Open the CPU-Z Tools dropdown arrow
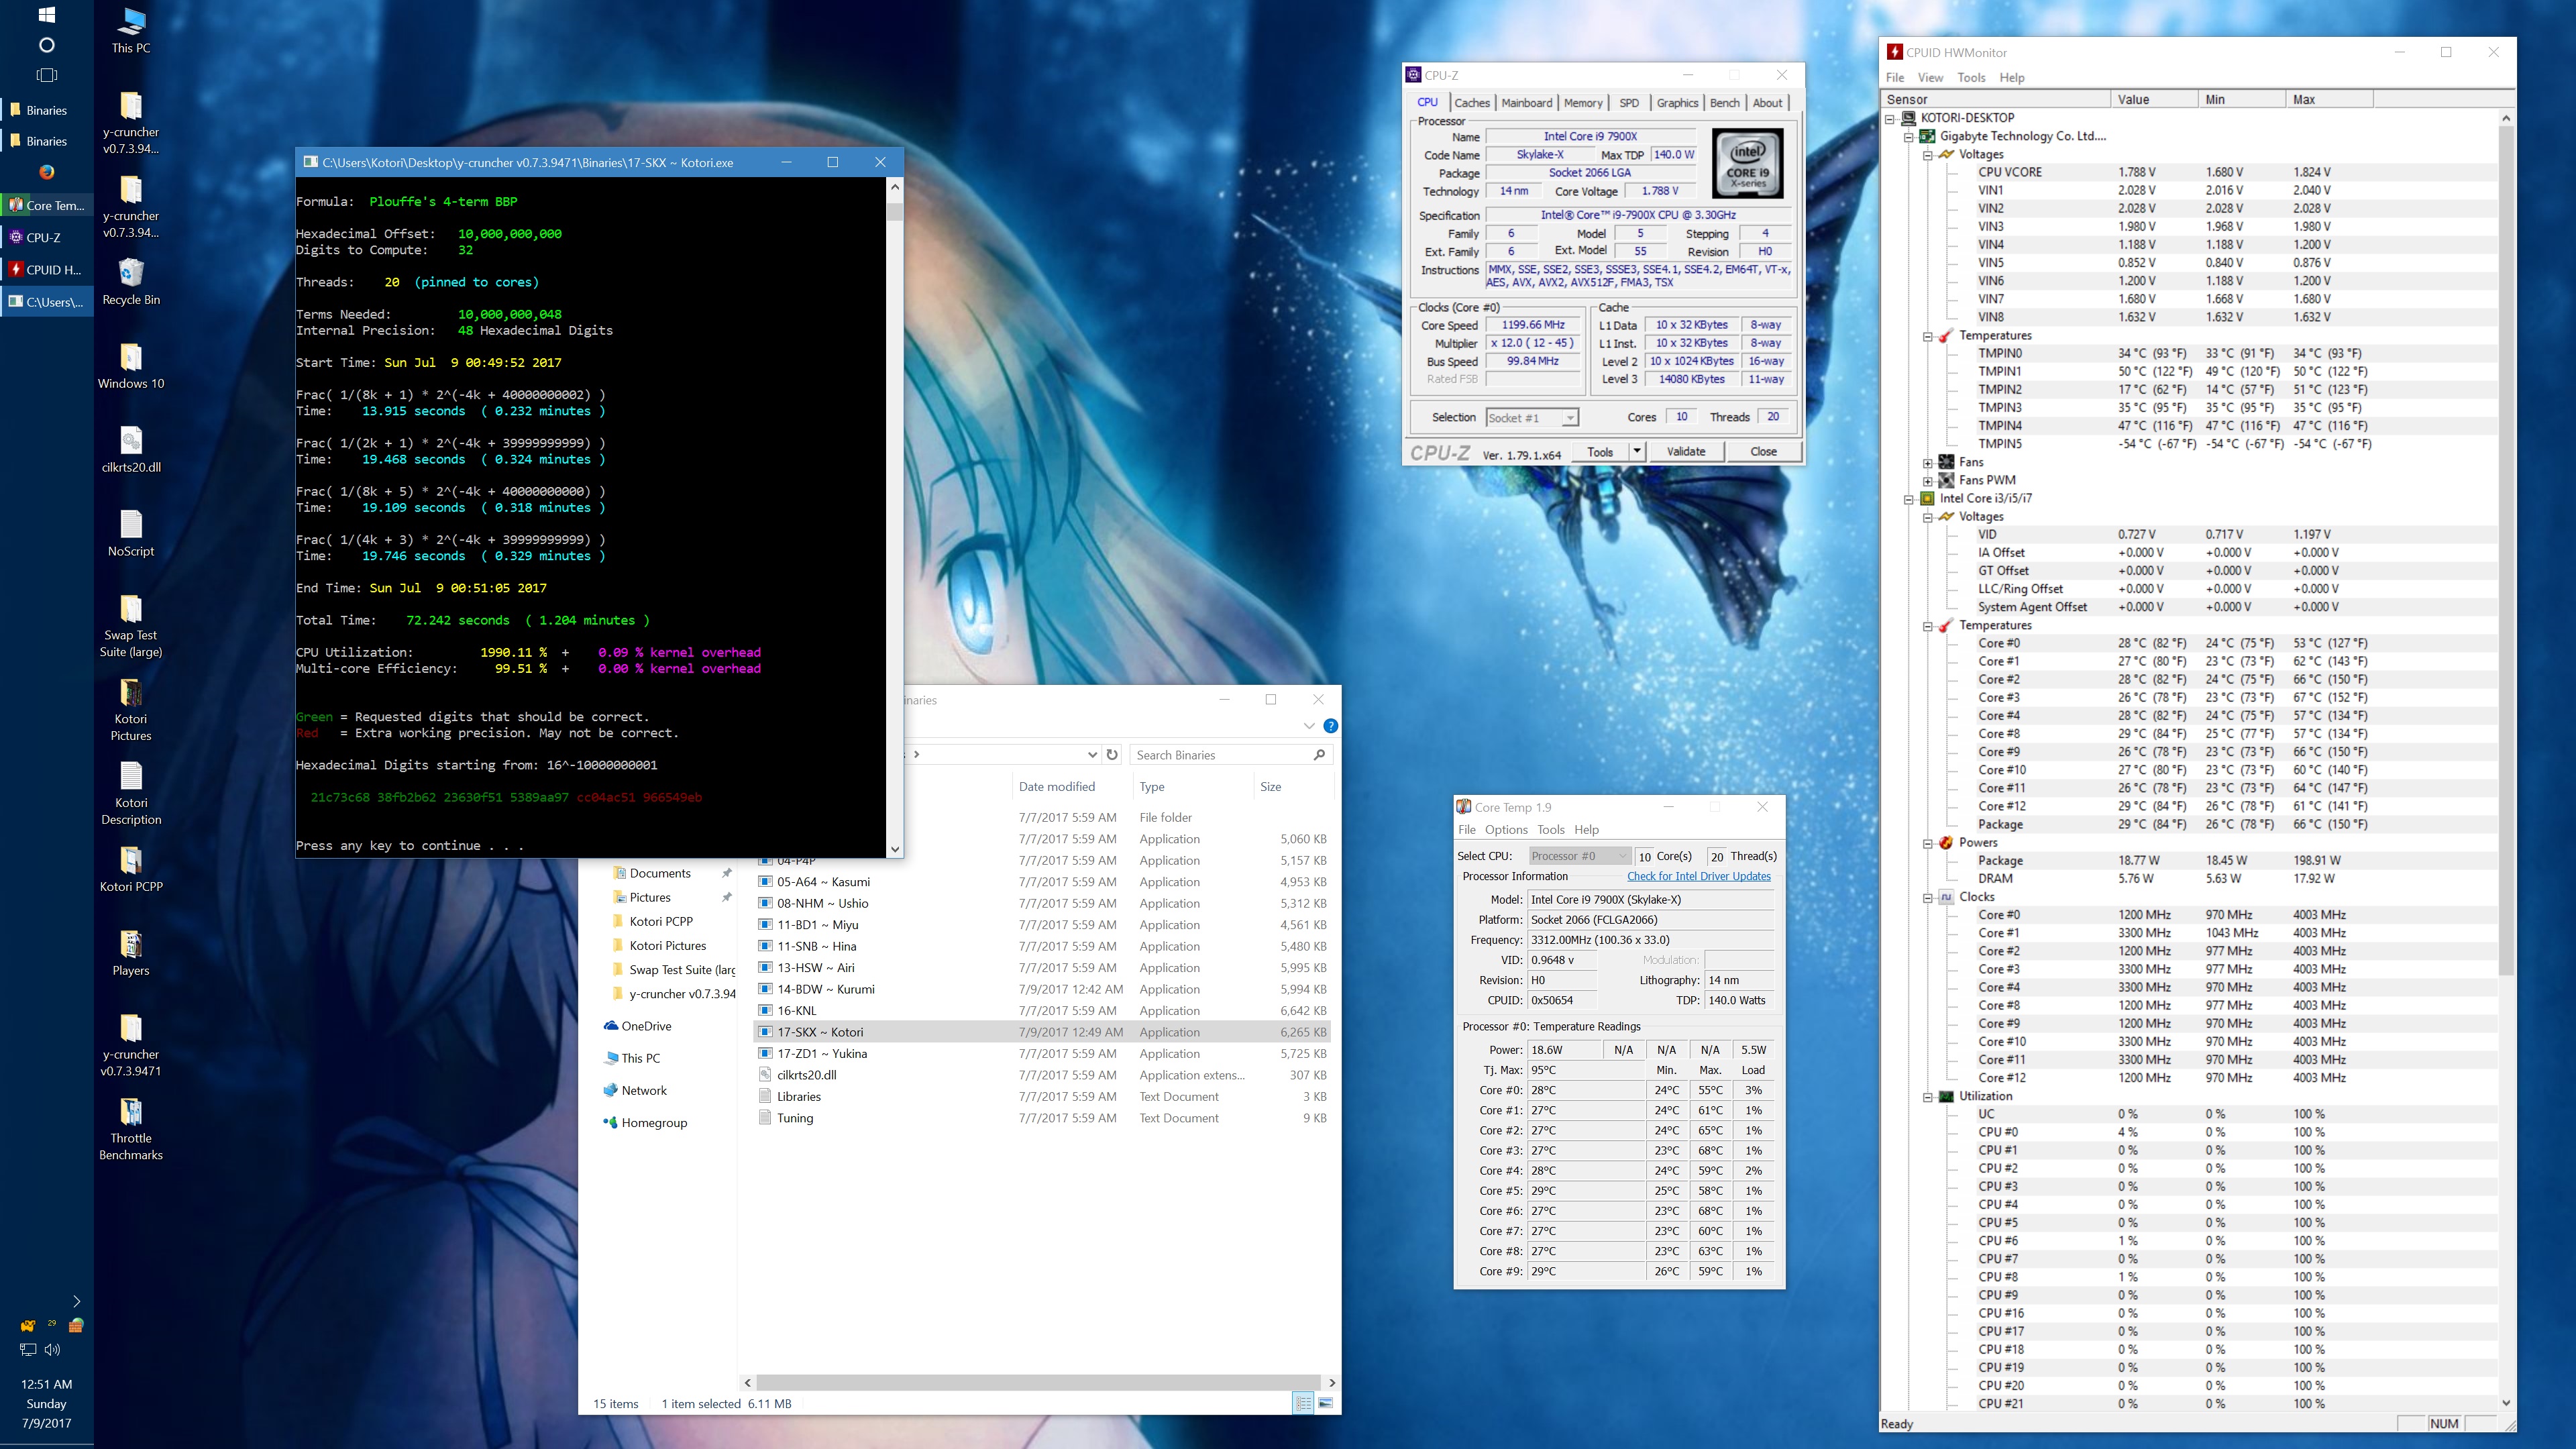 pos(1637,452)
